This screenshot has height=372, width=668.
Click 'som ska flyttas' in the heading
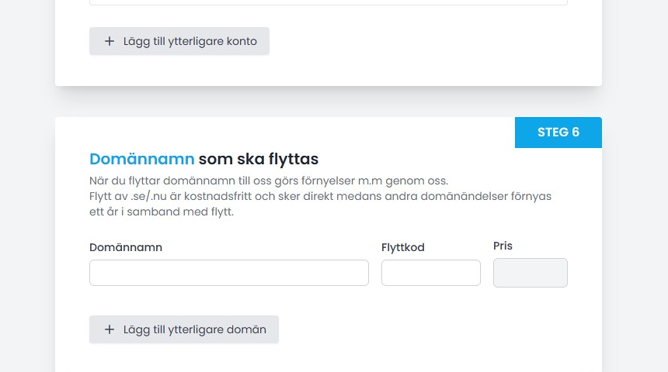(259, 159)
